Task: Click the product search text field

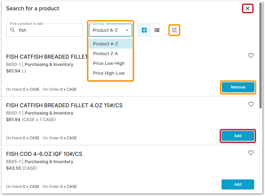Action: pos(49,30)
